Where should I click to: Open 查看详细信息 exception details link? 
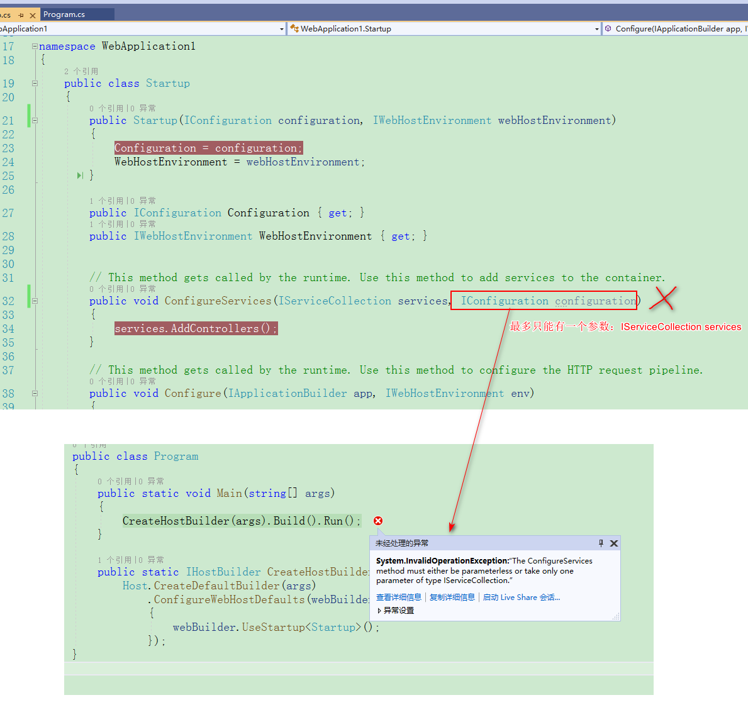click(x=398, y=597)
